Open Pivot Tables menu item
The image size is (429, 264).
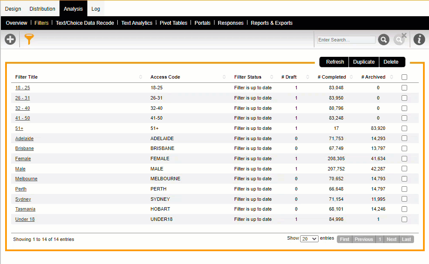pyautogui.click(x=173, y=23)
